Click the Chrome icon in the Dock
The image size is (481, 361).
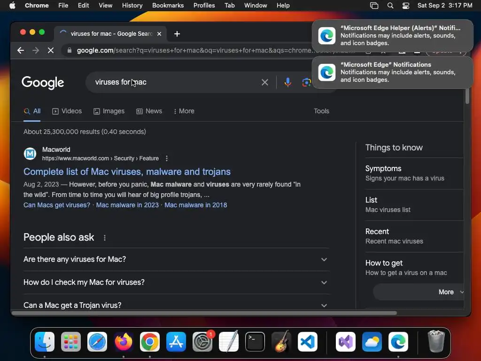[x=150, y=341]
